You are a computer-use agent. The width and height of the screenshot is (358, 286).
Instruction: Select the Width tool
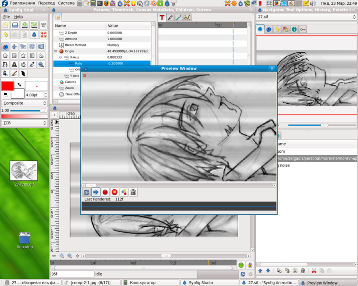(23, 73)
